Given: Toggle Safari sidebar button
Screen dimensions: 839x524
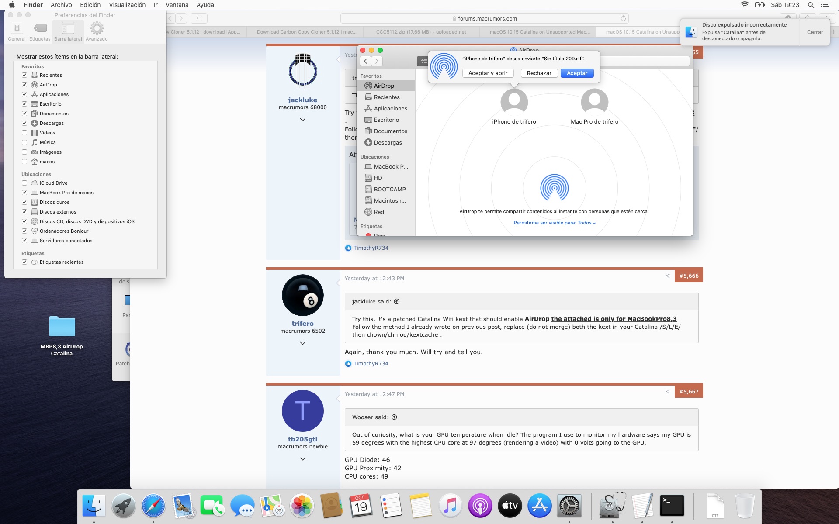Looking at the screenshot, I should (x=199, y=18).
